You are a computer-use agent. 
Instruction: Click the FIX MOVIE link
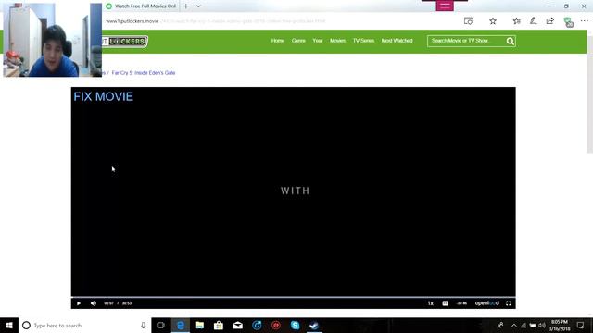click(103, 96)
